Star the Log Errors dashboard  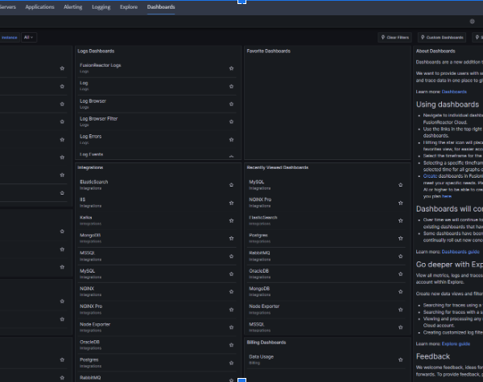[x=231, y=139]
